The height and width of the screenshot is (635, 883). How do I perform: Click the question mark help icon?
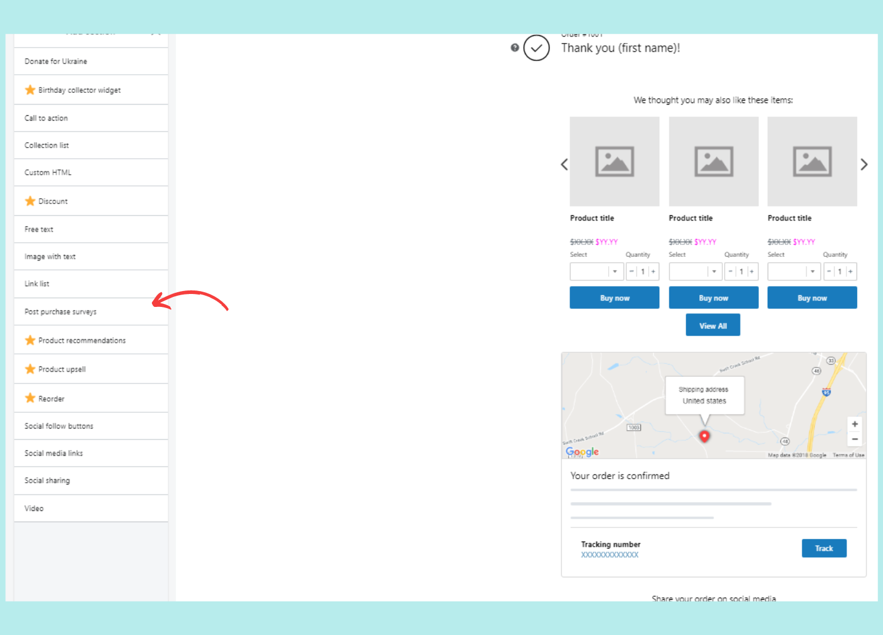coord(515,48)
